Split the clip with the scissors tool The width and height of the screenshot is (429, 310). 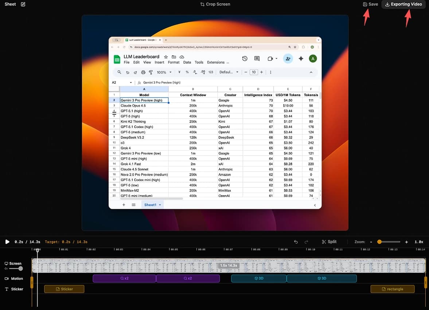click(x=329, y=242)
